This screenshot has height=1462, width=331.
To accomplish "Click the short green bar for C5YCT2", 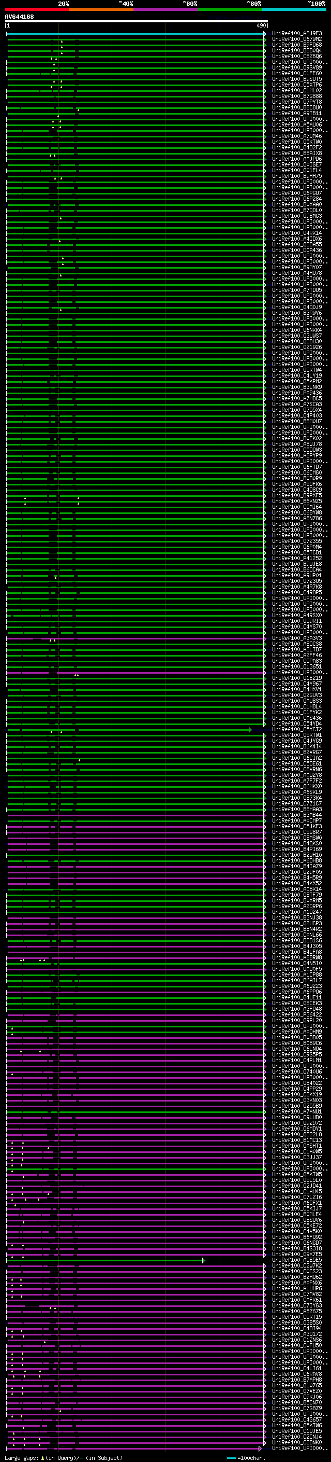I will coord(129,729).
